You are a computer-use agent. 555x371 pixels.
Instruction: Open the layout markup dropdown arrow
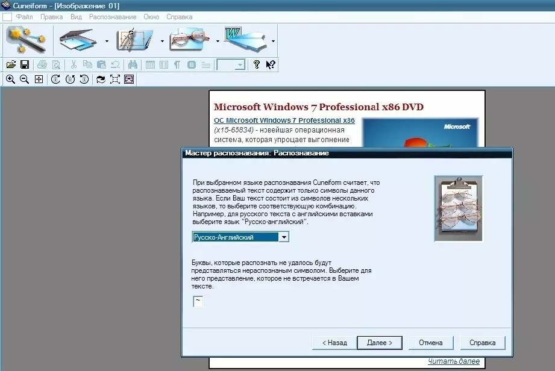point(162,41)
